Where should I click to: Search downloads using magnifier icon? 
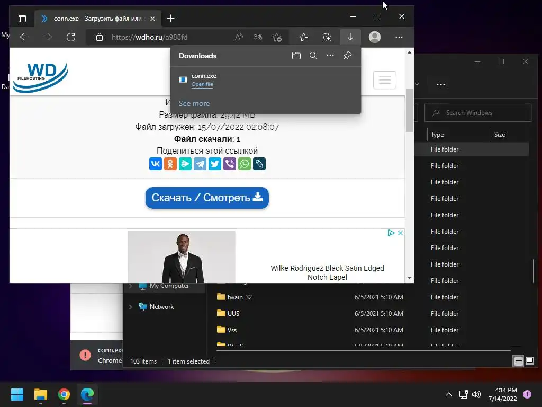[313, 56]
